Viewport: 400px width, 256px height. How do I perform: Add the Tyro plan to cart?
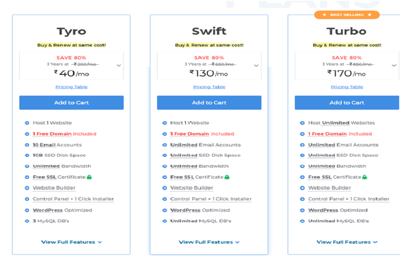point(71,103)
